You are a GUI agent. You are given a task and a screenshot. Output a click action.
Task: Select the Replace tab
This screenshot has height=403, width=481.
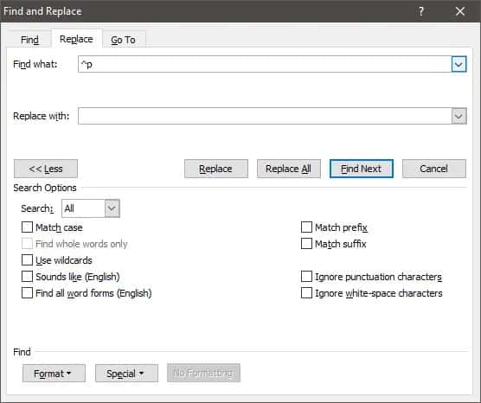(76, 39)
